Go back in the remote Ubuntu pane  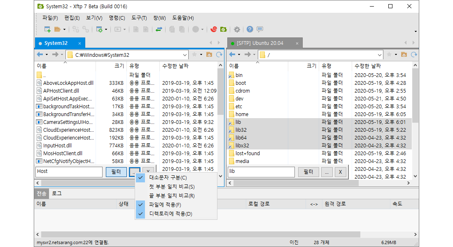click(232, 55)
